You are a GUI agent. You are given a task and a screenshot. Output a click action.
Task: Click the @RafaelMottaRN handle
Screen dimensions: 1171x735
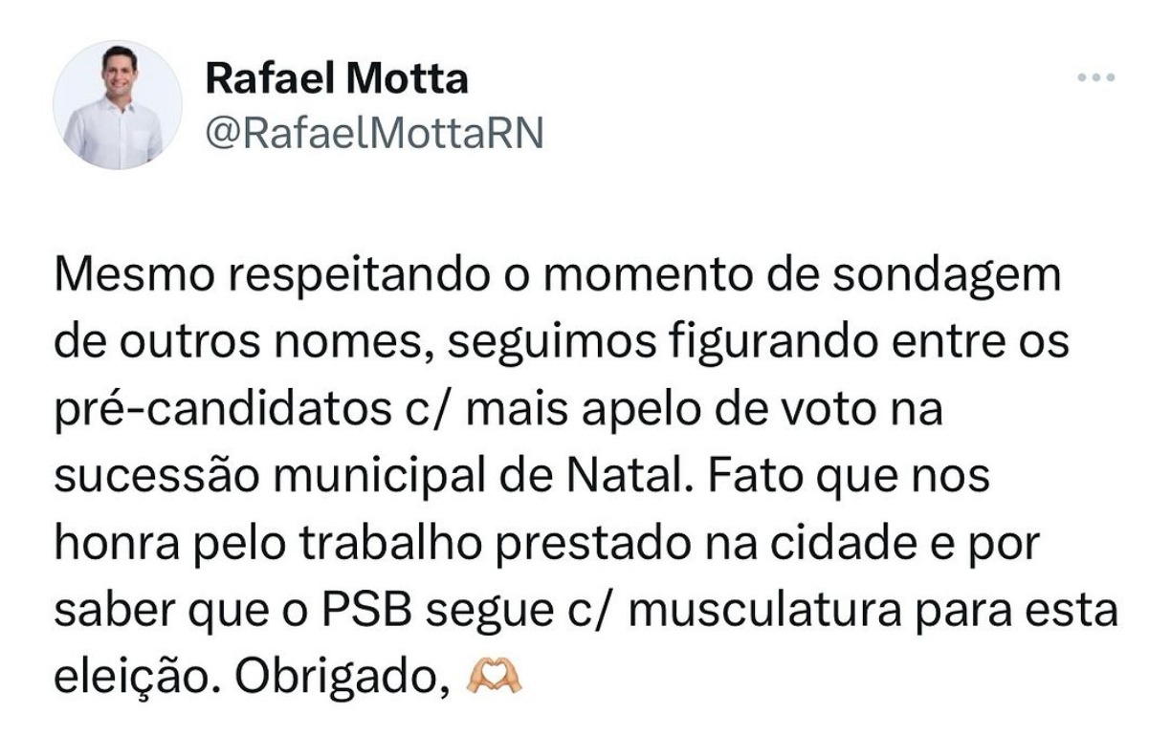374,135
